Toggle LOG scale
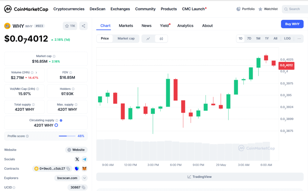 (x=287, y=38)
